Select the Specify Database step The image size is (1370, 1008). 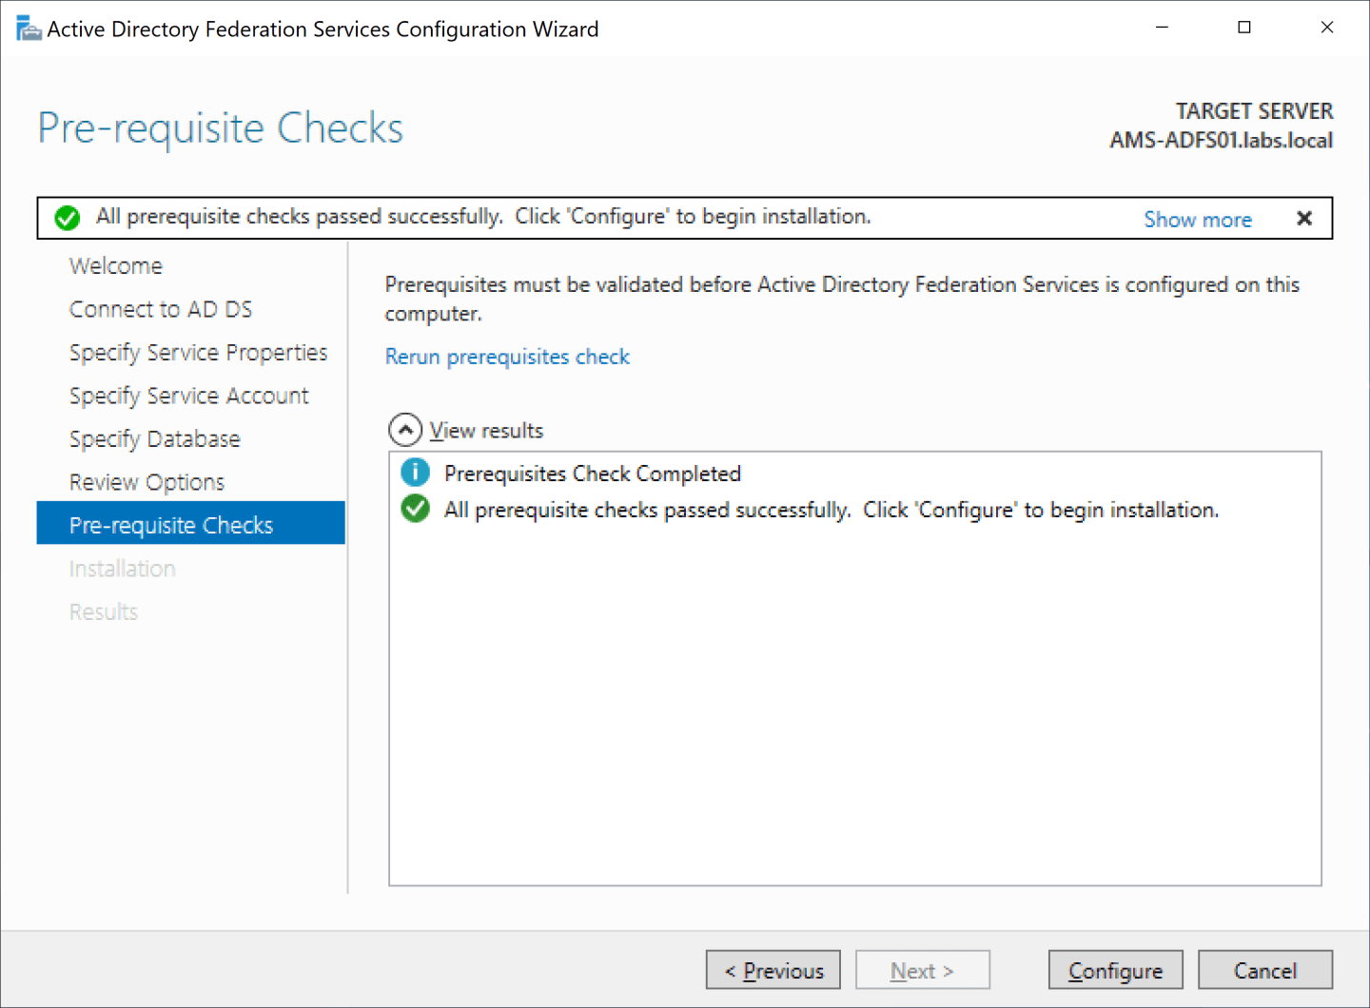coord(154,438)
